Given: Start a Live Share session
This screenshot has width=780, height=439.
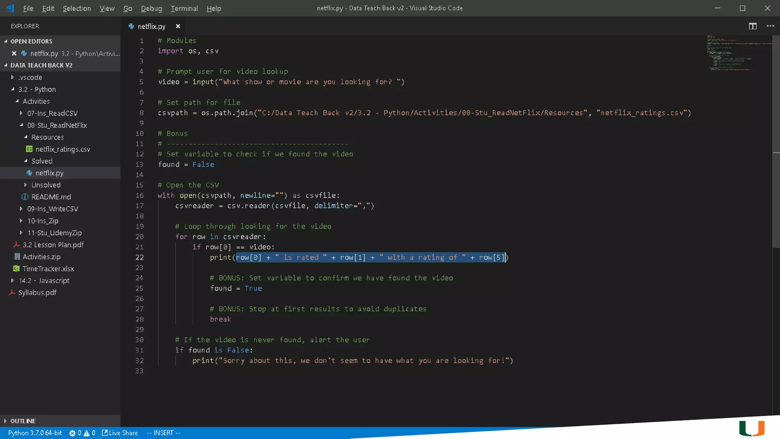Looking at the screenshot, I should (x=120, y=433).
